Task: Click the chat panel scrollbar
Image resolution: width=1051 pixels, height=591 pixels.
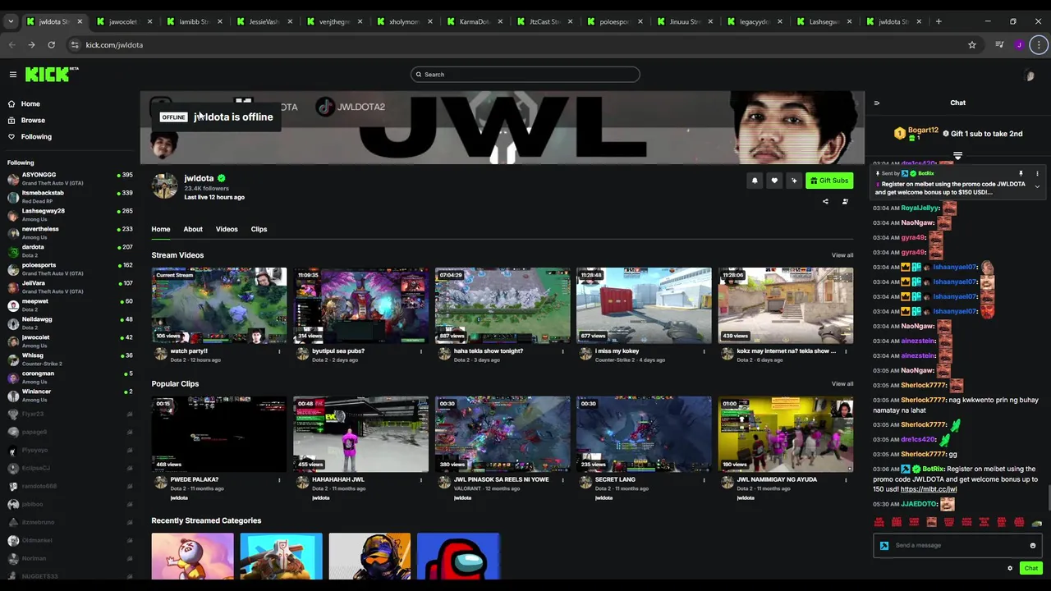Action: coord(1048,498)
